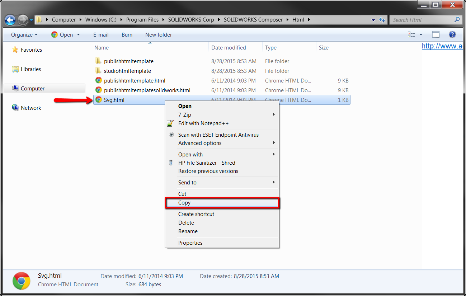Viewport: 466px width, 296px height.
Task: Choose Restore previous versions
Action: click(x=222, y=171)
